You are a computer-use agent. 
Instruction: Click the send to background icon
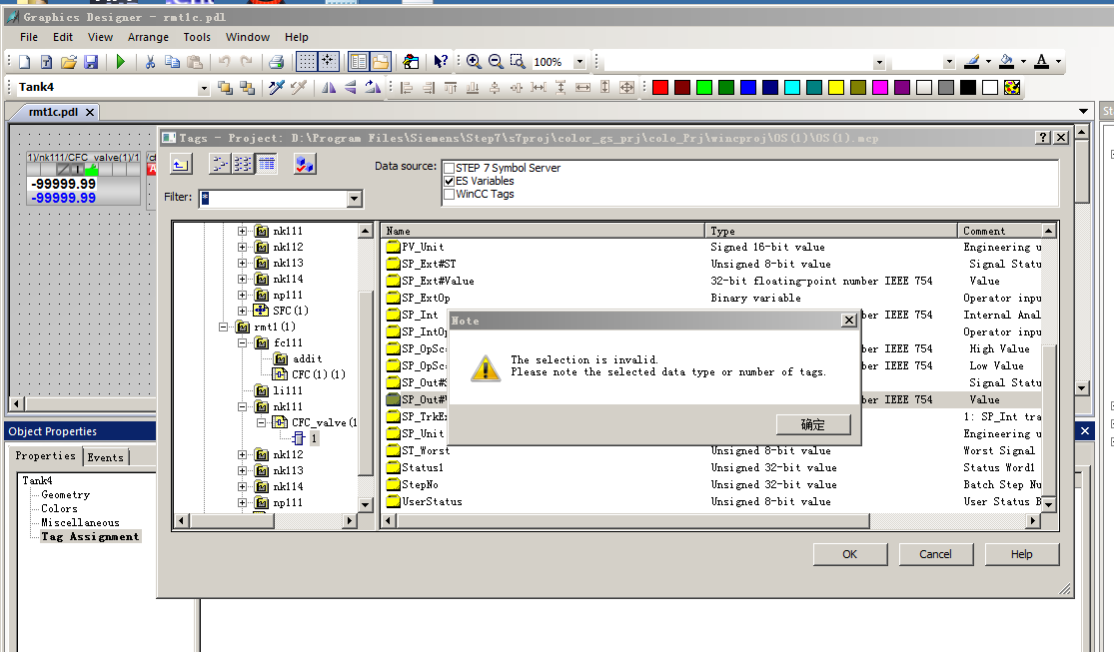click(x=247, y=87)
